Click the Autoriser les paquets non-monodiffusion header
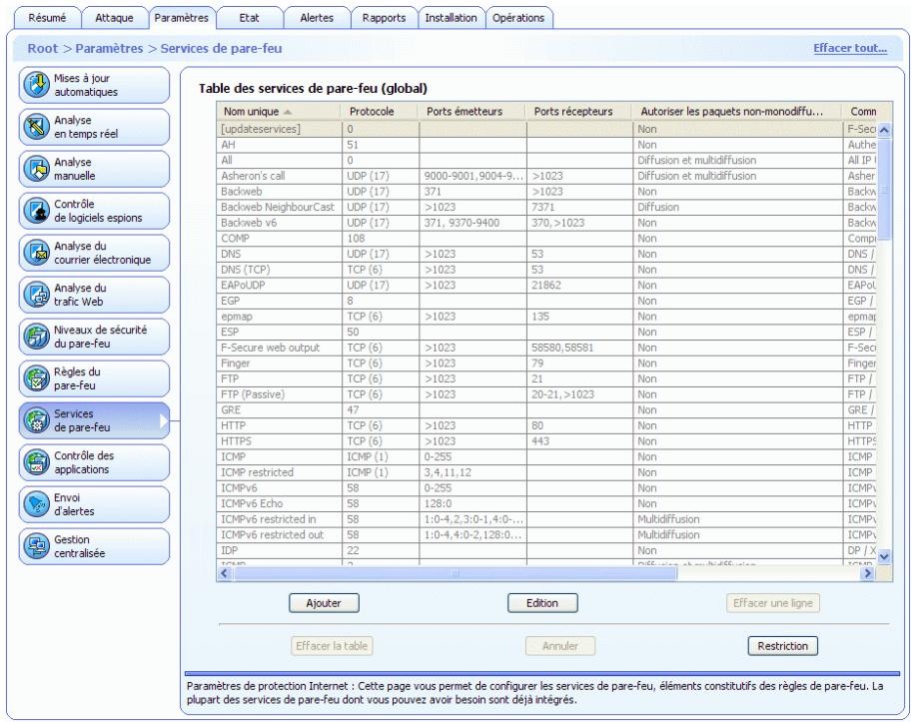914x722 pixels. coord(737,111)
